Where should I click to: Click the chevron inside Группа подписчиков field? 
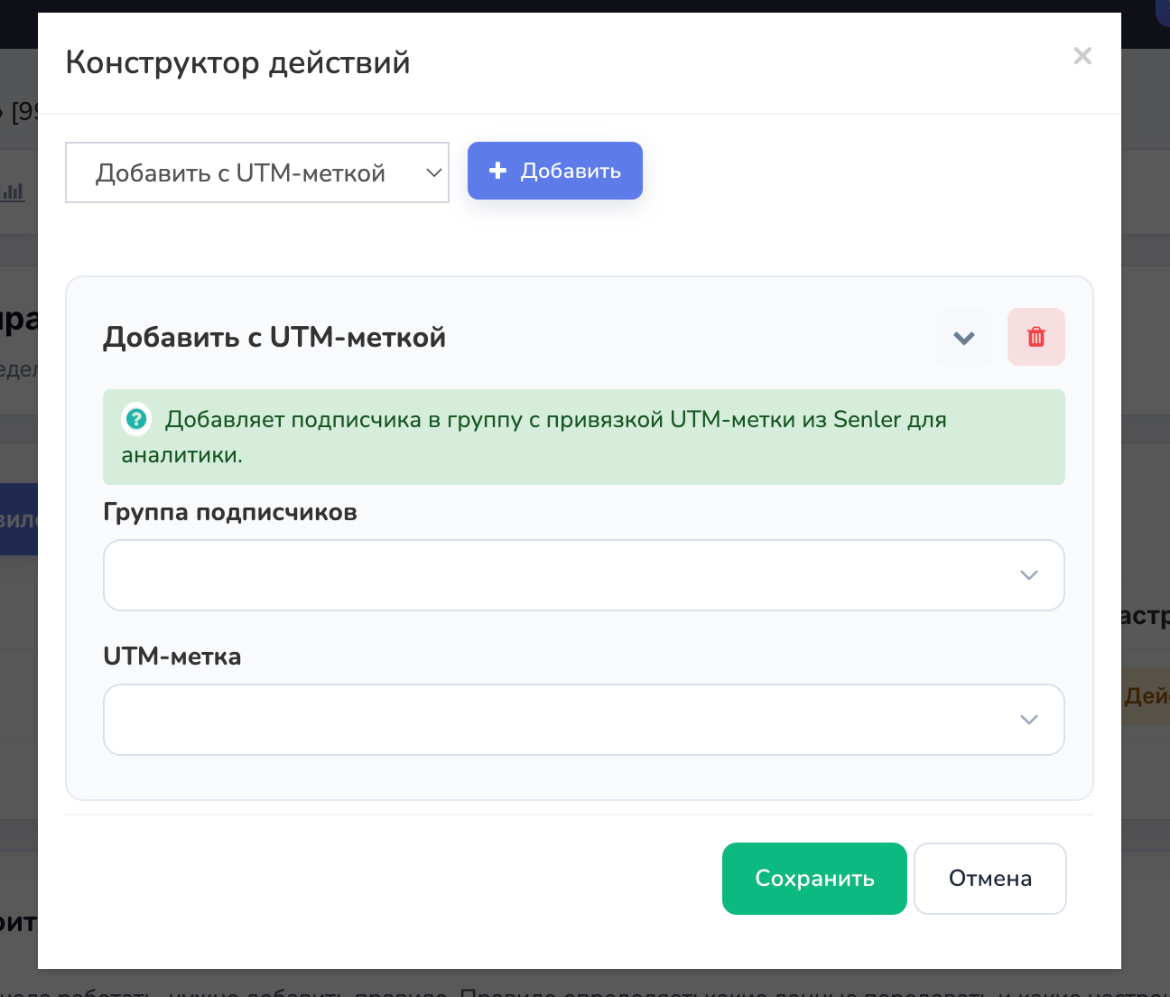tap(1029, 575)
